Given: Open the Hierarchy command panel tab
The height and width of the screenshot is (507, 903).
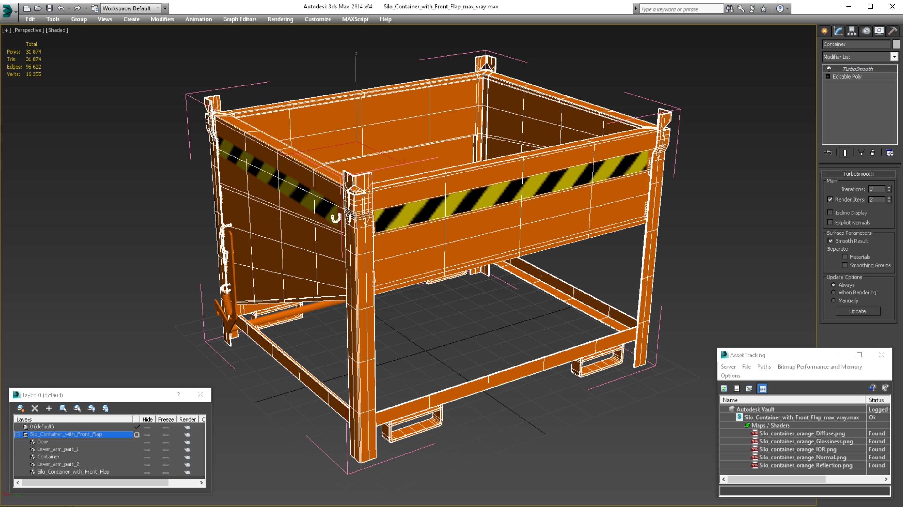Looking at the screenshot, I should coord(852,31).
